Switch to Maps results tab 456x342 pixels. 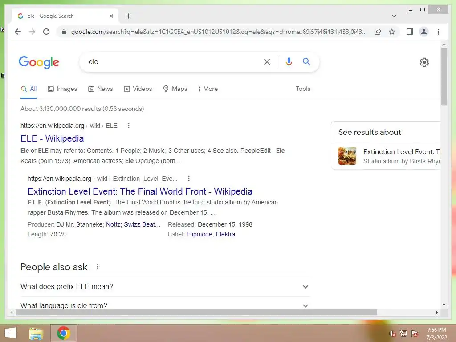(175, 89)
